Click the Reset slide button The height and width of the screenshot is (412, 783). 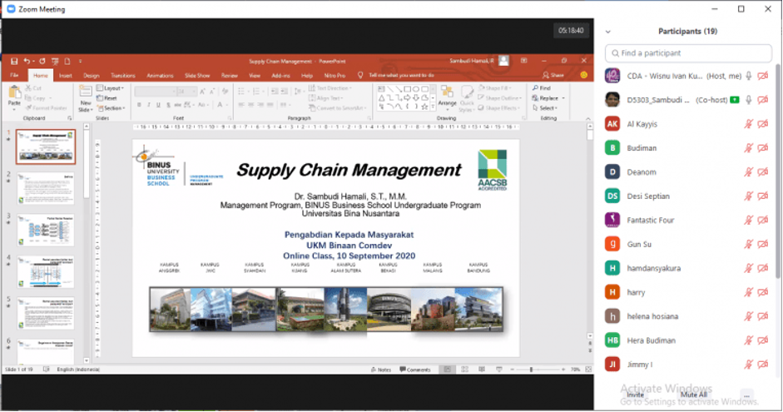pos(107,98)
